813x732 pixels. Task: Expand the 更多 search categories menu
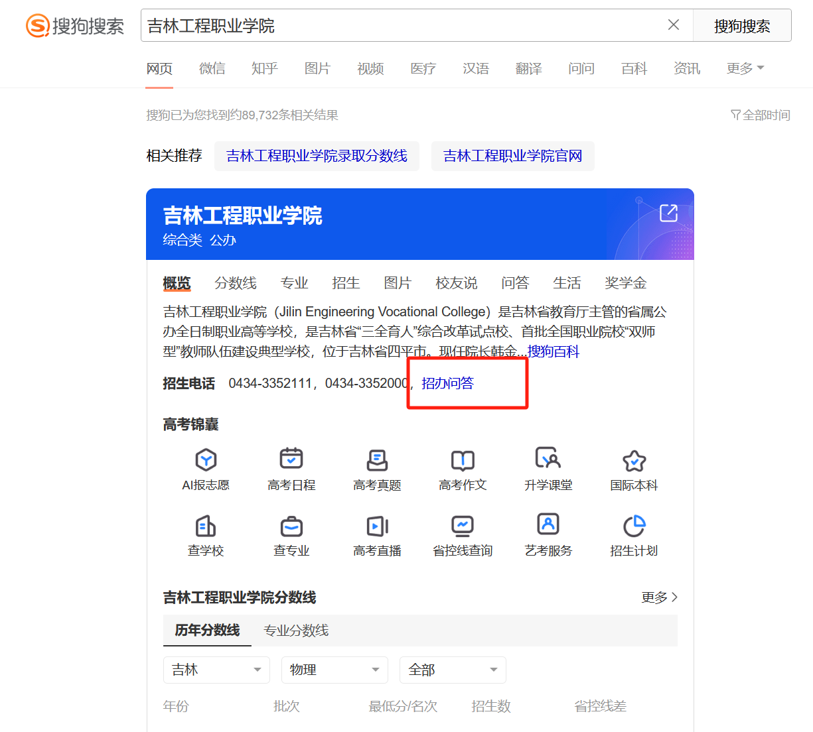[745, 68]
